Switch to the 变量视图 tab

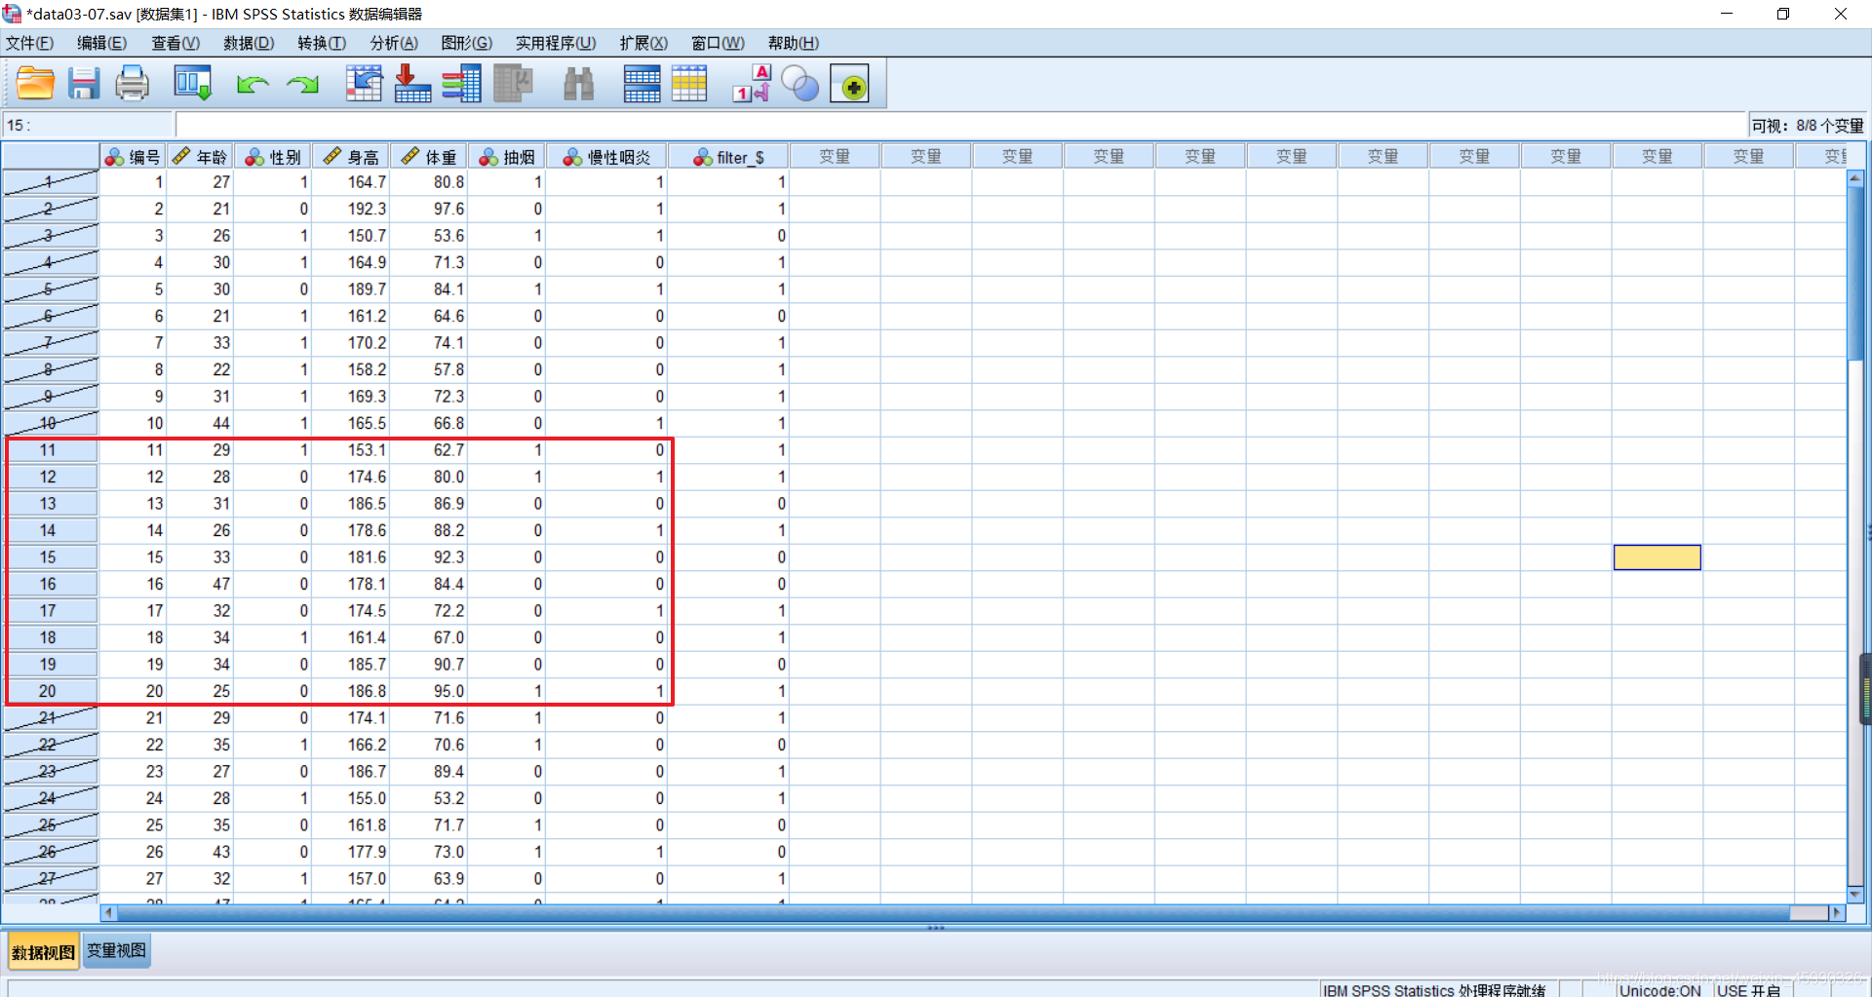pos(116,950)
